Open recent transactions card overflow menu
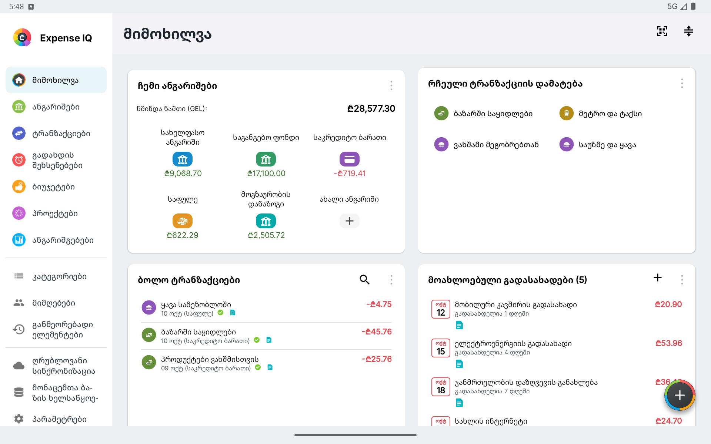This screenshot has width=711, height=444. 391,280
